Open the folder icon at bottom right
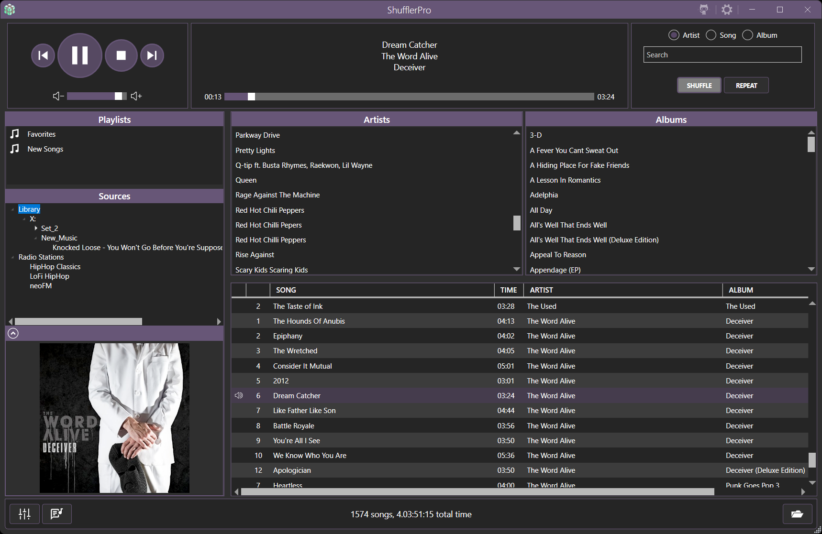Image resolution: width=822 pixels, height=534 pixels. [797, 514]
